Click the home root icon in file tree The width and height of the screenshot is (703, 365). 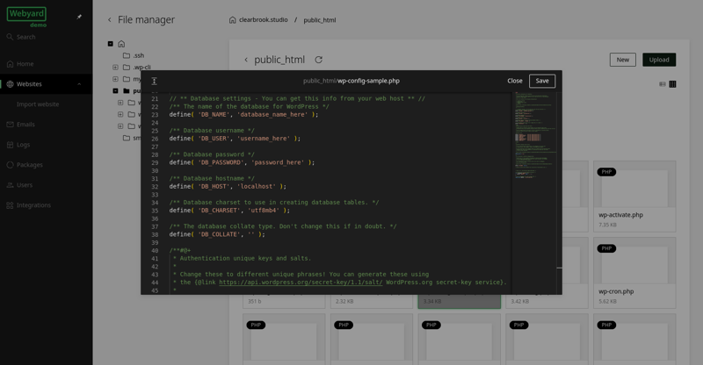(121, 44)
